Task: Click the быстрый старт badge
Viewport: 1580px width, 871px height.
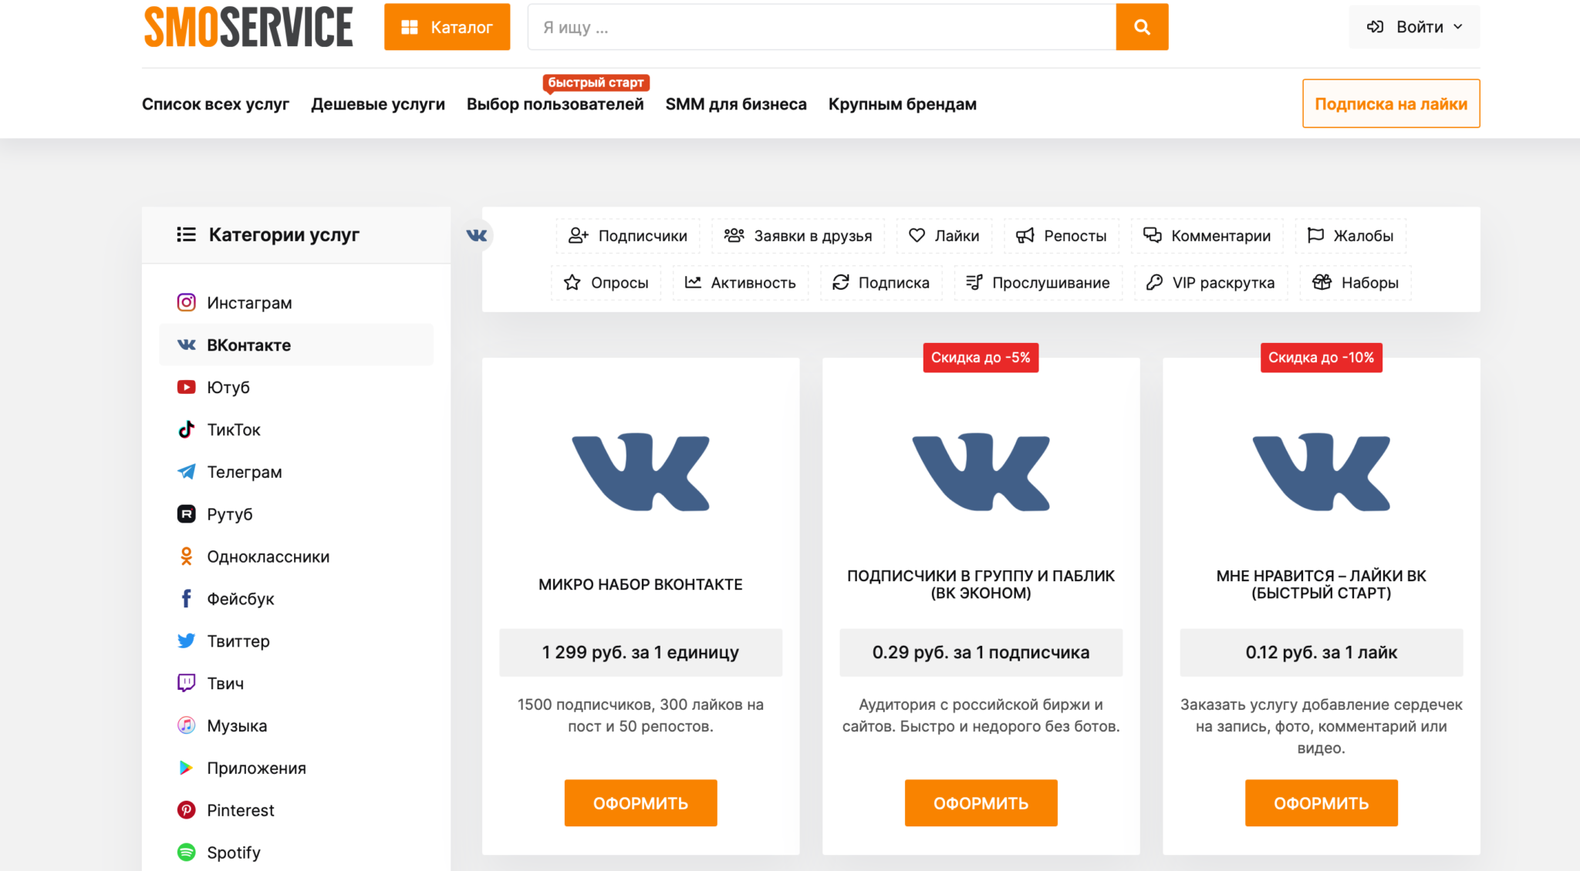Action: (x=596, y=82)
